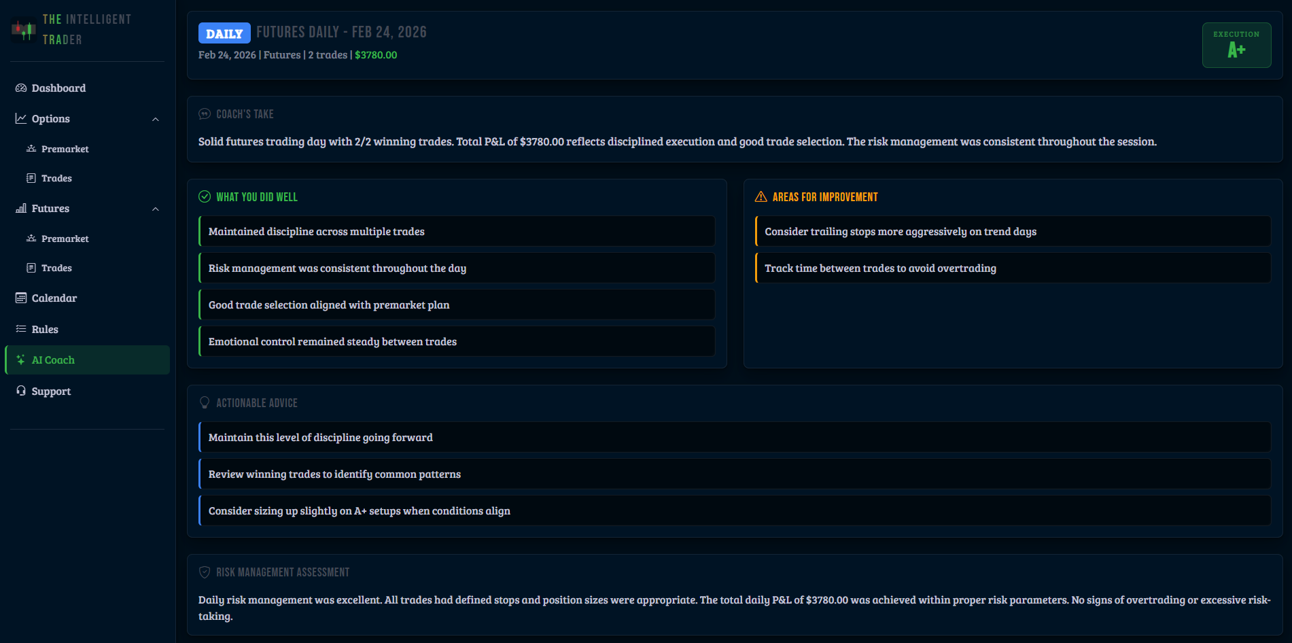Click the Options chart icon
The image size is (1292, 643).
(20, 118)
